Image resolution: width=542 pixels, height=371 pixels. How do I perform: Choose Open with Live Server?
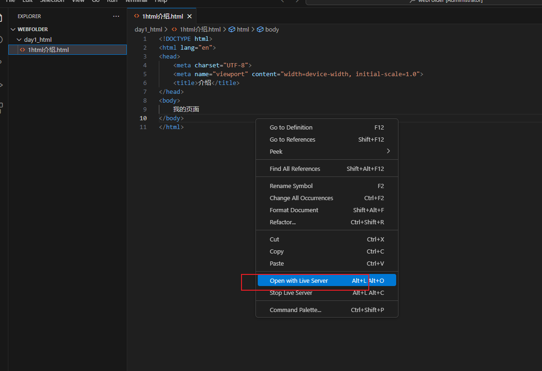[299, 280]
